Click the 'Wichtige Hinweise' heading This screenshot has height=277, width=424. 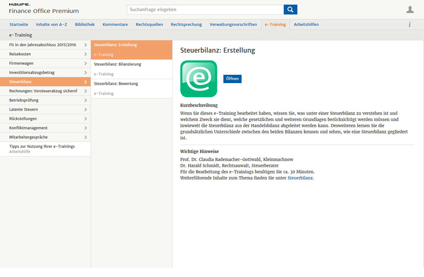pyautogui.click(x=199, y=151)
